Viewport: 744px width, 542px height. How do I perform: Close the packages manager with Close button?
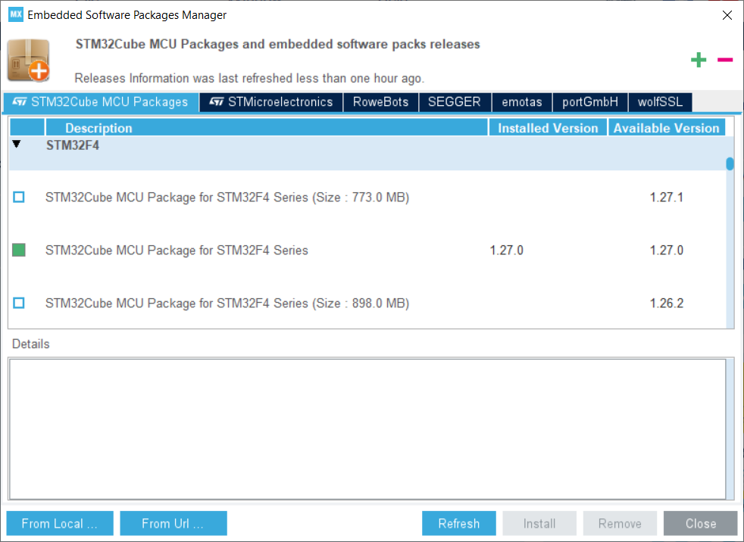coord(700,523)
